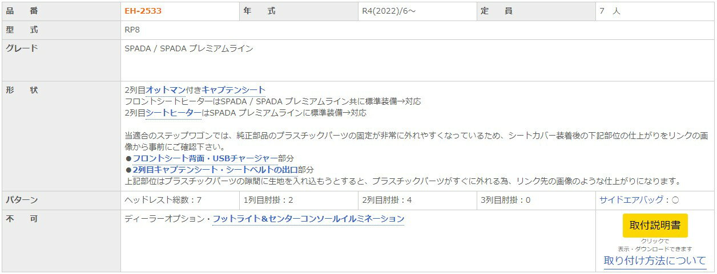Click the シートヒーター link
Image resolution: width=717 pixels, height=274 pixels.
coord(174,113)
